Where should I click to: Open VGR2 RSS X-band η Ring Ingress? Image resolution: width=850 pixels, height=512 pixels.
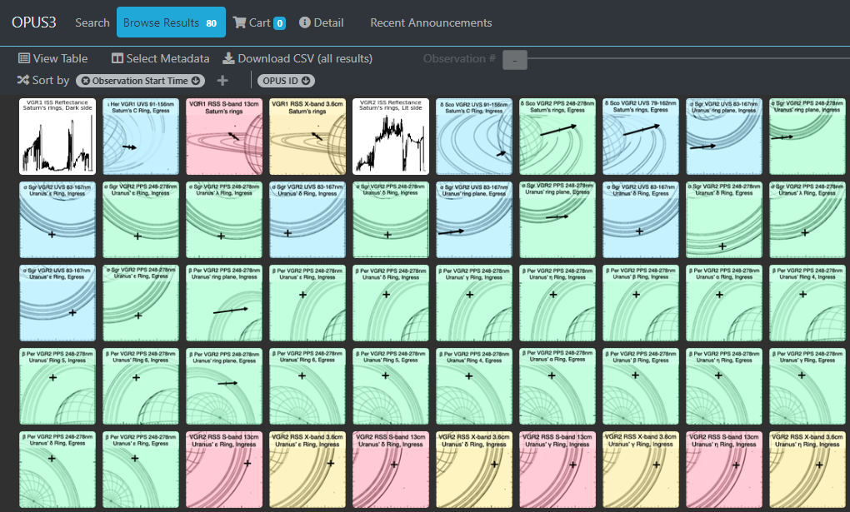pyautogui.click(x=807, y=470)
